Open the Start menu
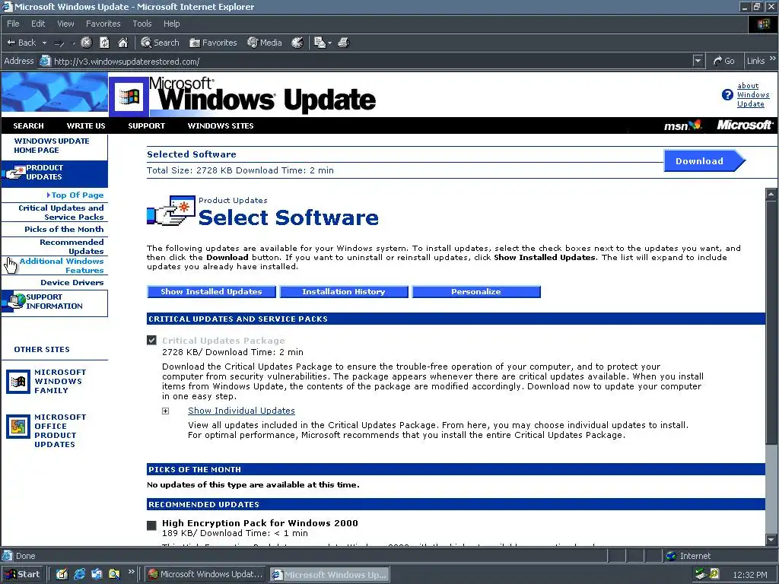 (23, 574)
